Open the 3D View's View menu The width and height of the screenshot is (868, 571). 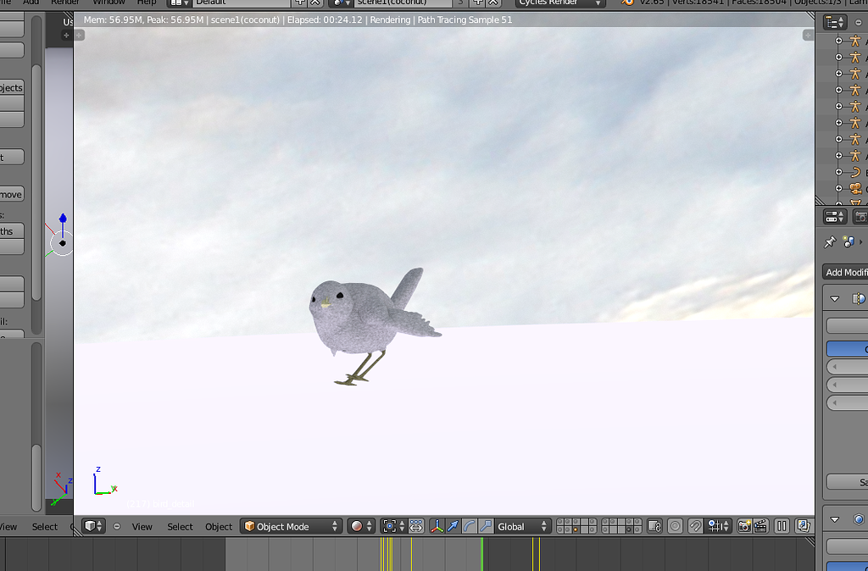click(x=142, y=527)
